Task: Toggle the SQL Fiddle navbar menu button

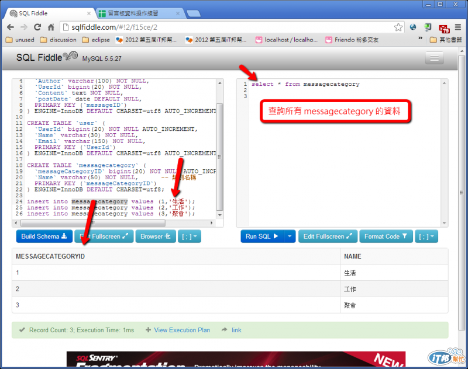Action: tap(434, 58)
